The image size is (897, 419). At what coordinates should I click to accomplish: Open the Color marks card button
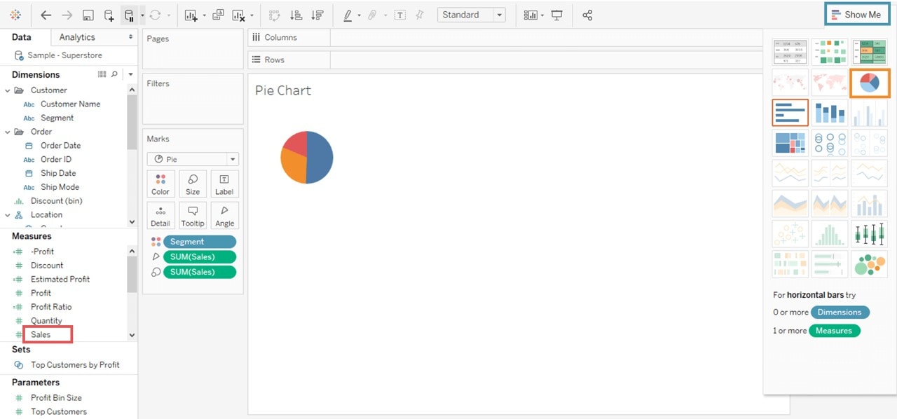tap(160, 184)
